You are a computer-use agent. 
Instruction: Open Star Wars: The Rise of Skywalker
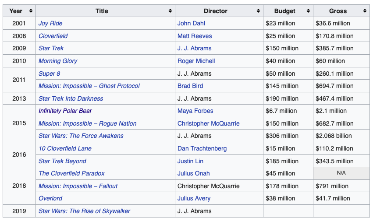(84, 211)
